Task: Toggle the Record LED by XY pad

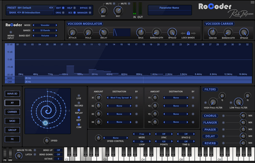Action: click(x=79, y=103)
